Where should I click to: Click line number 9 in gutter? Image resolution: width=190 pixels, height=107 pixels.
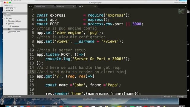pyautogui.click(x=33, y=46)
